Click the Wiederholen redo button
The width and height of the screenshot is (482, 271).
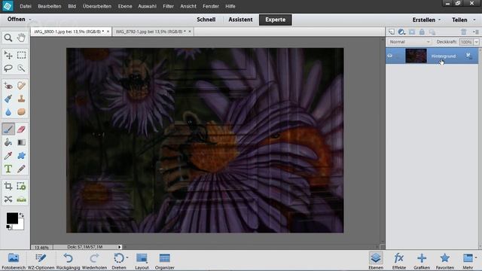click(x=94, y=261)
